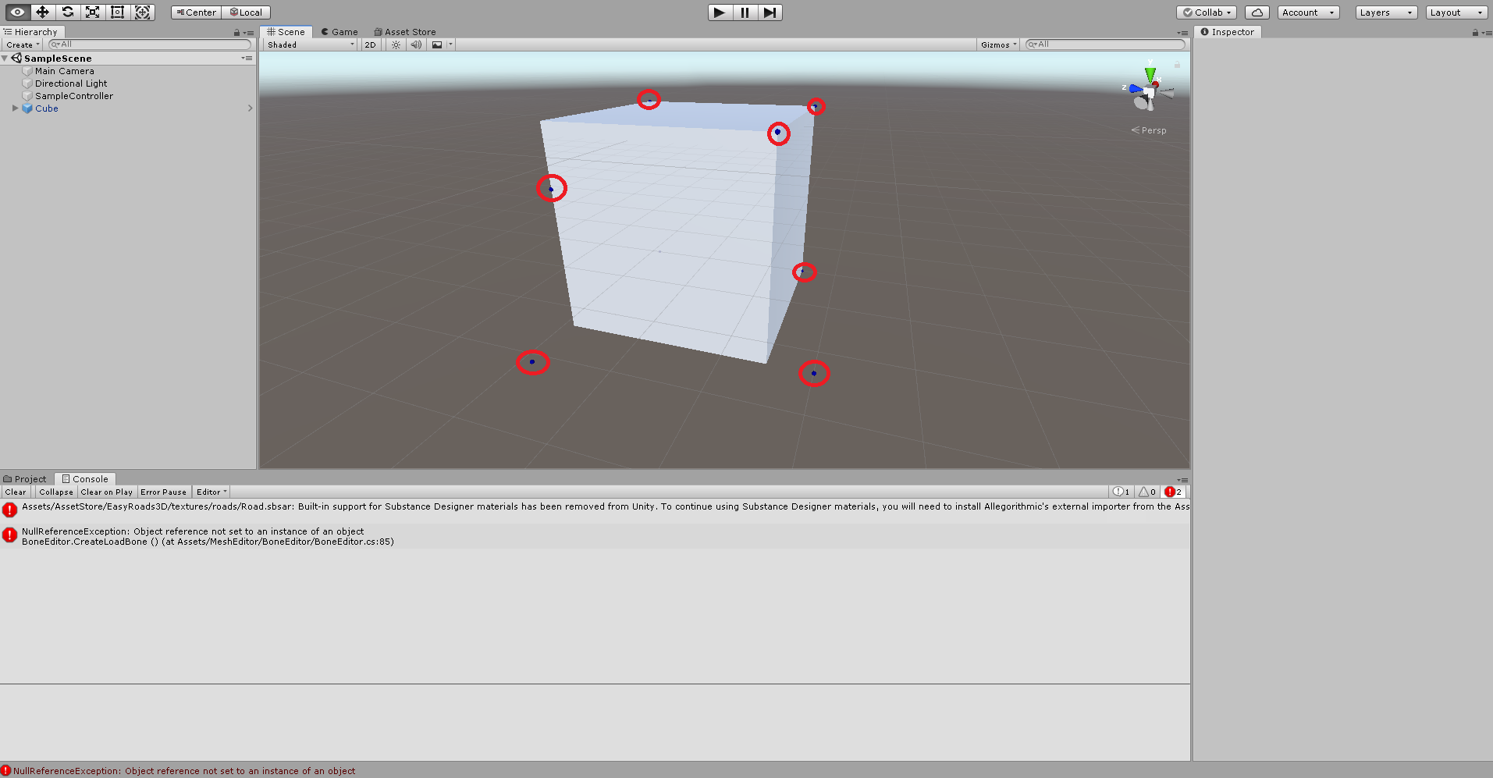Toggle console warnings filter

point(1147,492)
